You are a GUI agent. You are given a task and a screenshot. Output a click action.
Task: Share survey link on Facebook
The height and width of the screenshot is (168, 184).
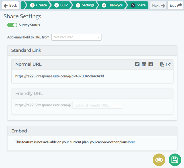point(151,64)
